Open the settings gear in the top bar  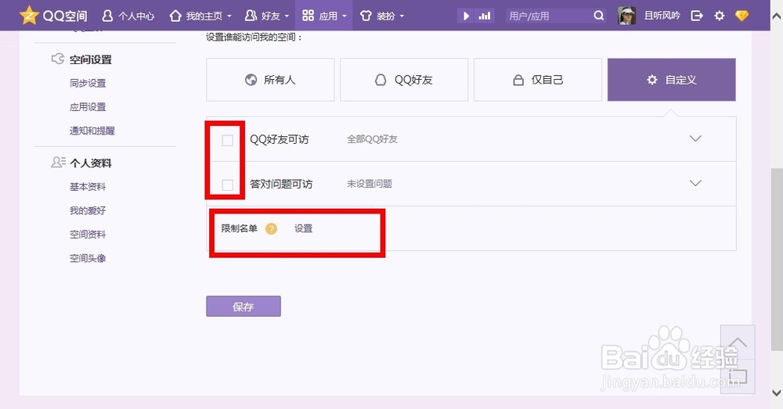pos(719,16)
